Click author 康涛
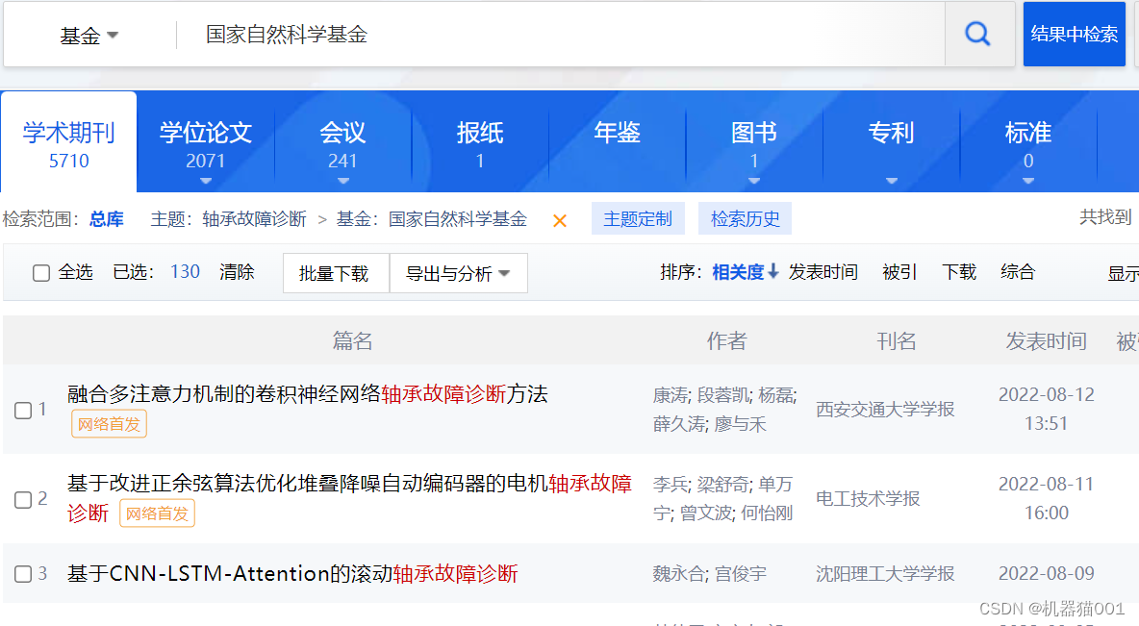 tap(671, 395)
